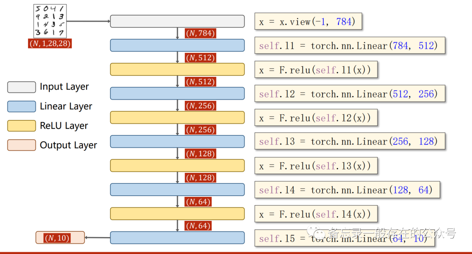
Task: Open the F.relu(self.l2(x)) code block
Action: click(316, 117)
